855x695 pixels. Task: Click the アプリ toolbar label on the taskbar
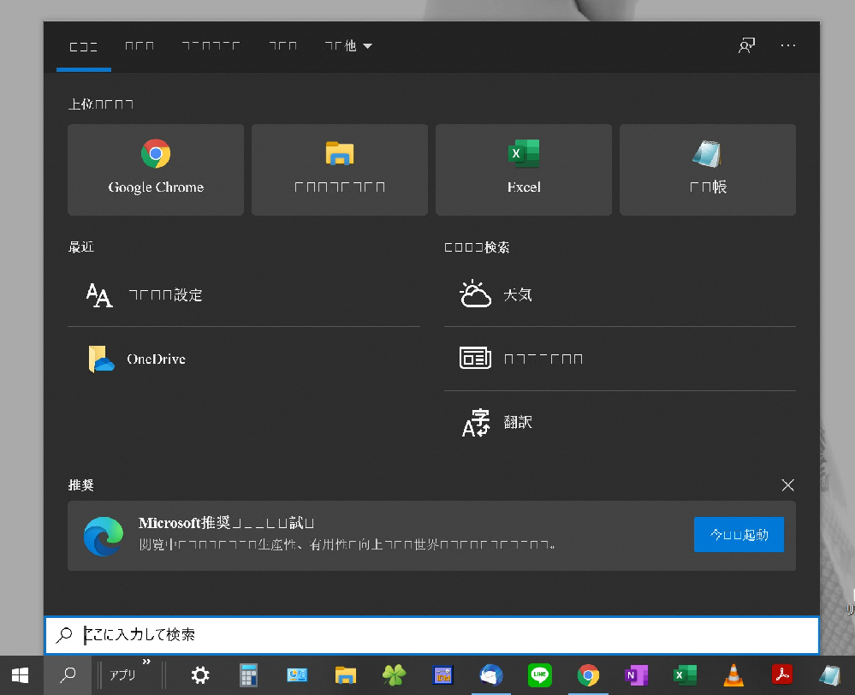[x=122, y=675]
